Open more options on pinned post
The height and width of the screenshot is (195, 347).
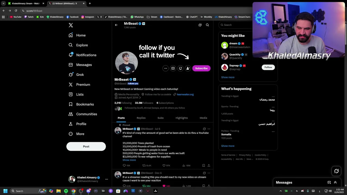click(x=209, y=129)
